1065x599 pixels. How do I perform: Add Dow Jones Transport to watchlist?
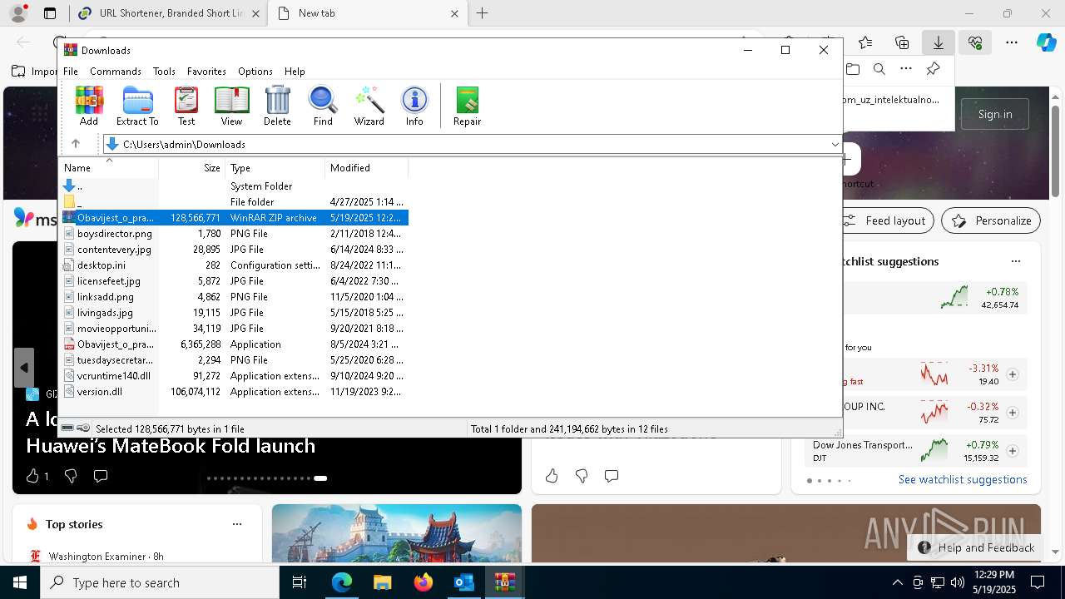pos(1013,451)
